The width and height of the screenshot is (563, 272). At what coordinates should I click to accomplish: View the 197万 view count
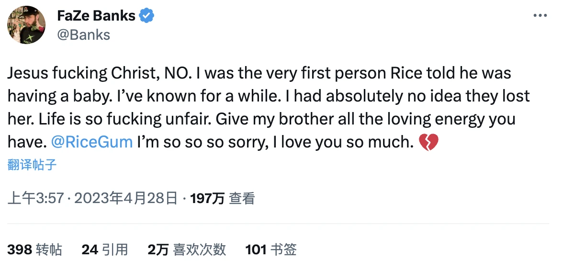[x=207, y=198]
